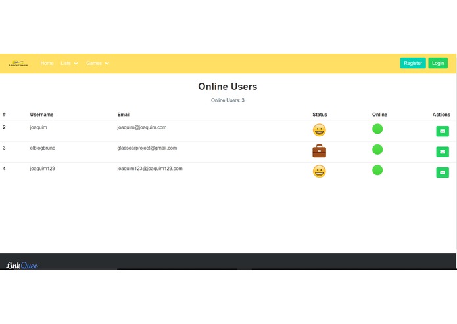Click the Online column header
457x324 pixels.
(x=379, y=115)
